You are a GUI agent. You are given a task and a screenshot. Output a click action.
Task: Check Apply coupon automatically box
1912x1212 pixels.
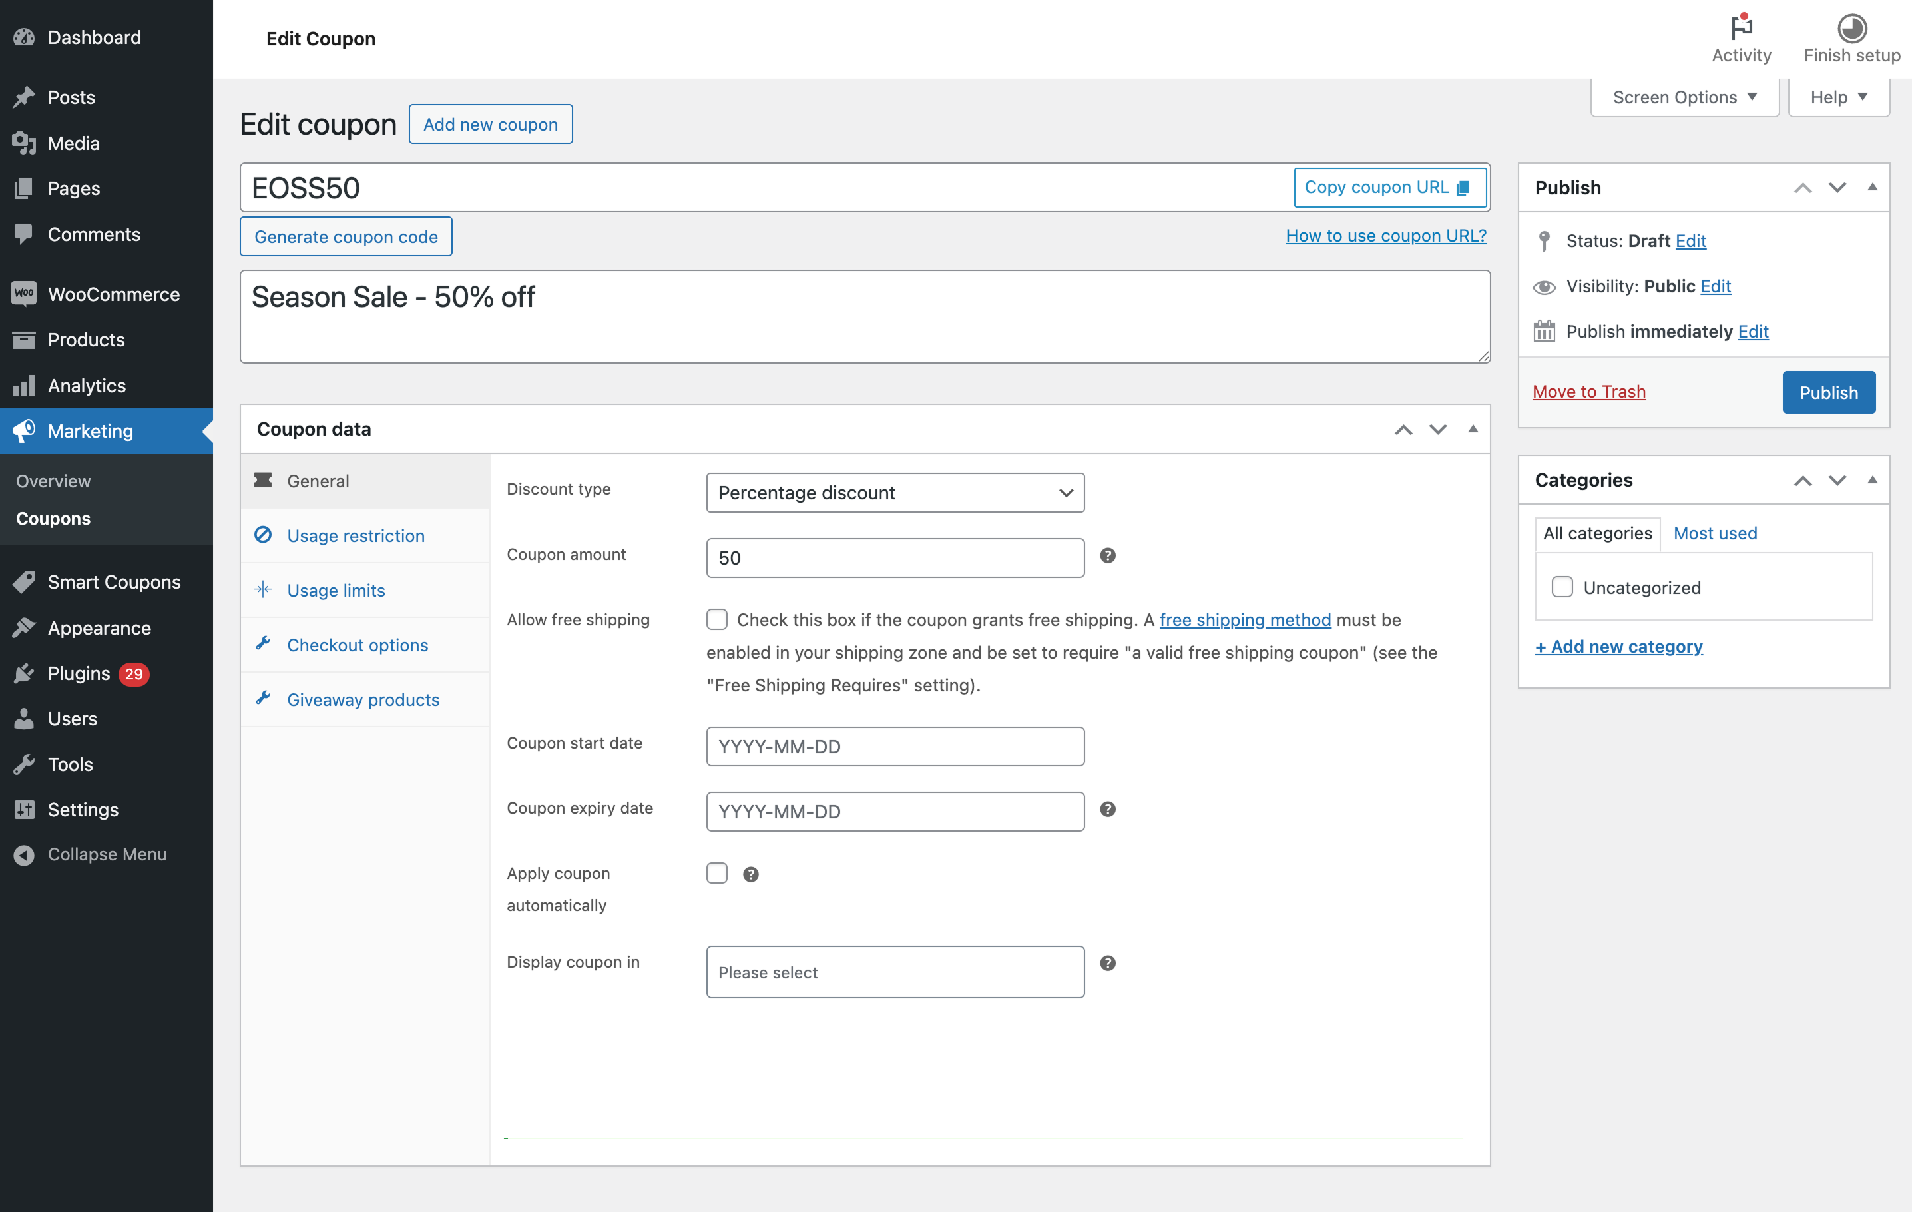[x=717, y=873]
